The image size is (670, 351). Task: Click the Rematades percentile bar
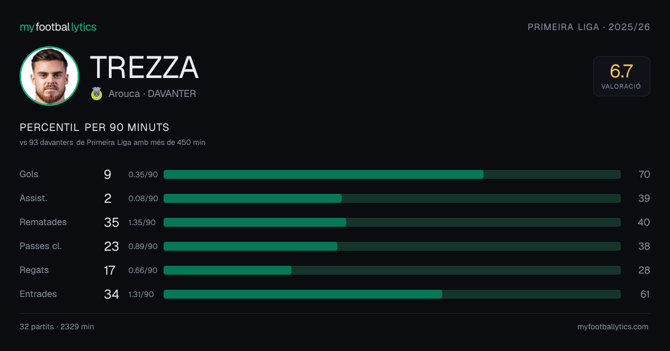(392, 222)
